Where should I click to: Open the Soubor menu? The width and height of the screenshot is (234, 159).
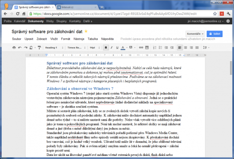[17, 39]
